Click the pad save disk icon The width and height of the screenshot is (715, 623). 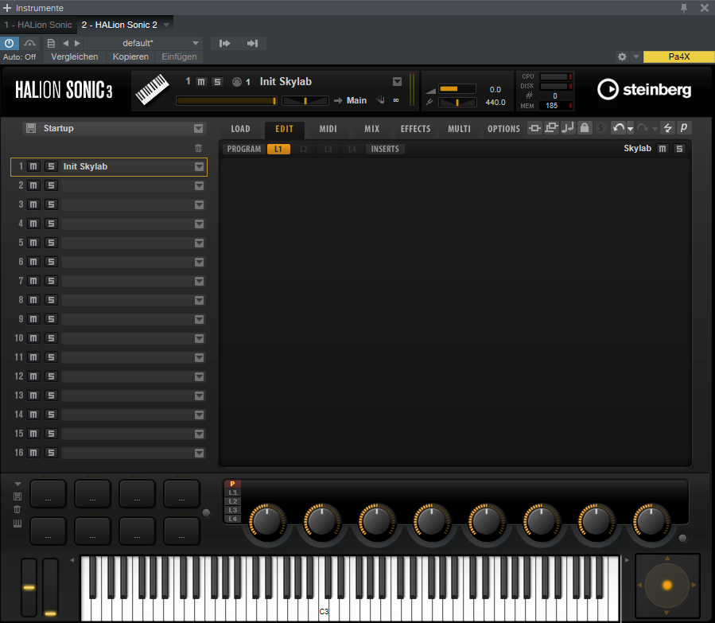(17, 496)
